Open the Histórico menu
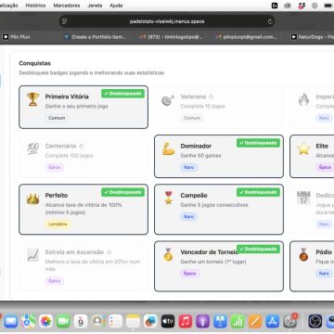 point(35,6)
